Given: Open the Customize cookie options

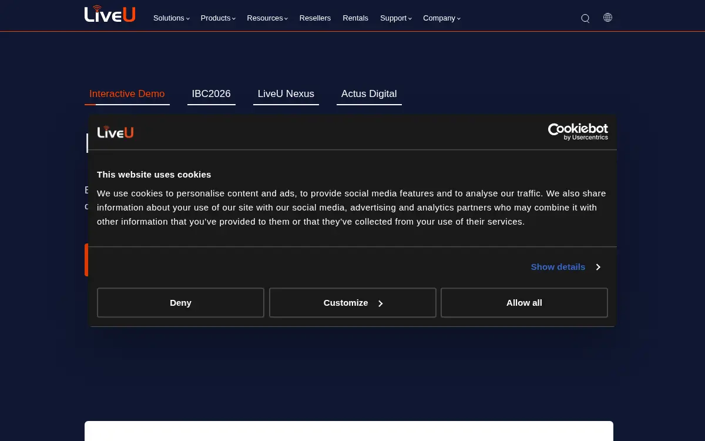Looking at the screenshot, I should coord(352,303).
